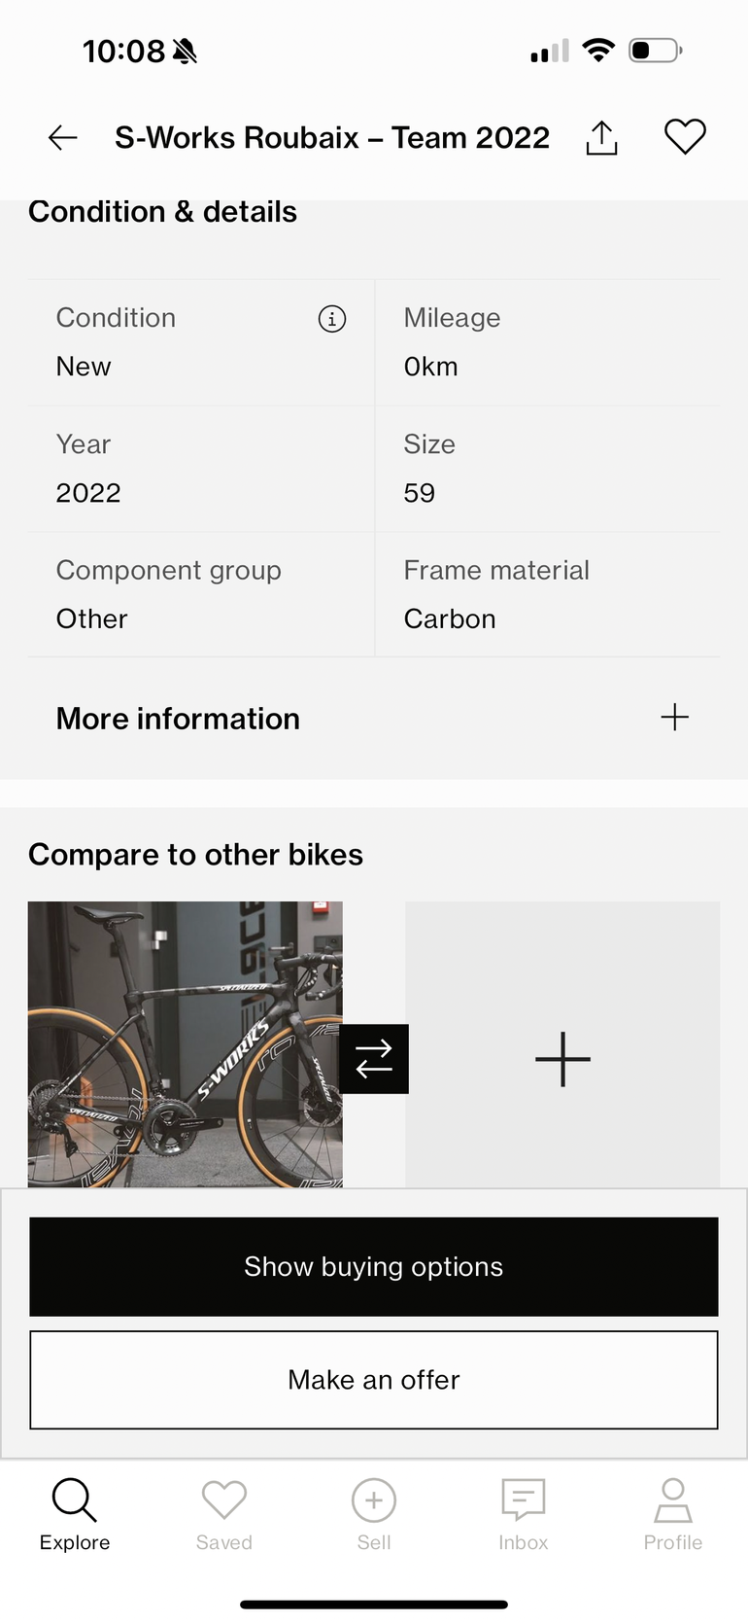Switch to the Sell tab
The height and width of the screenshot is (1623, 748).
(x=374, y=1515)
